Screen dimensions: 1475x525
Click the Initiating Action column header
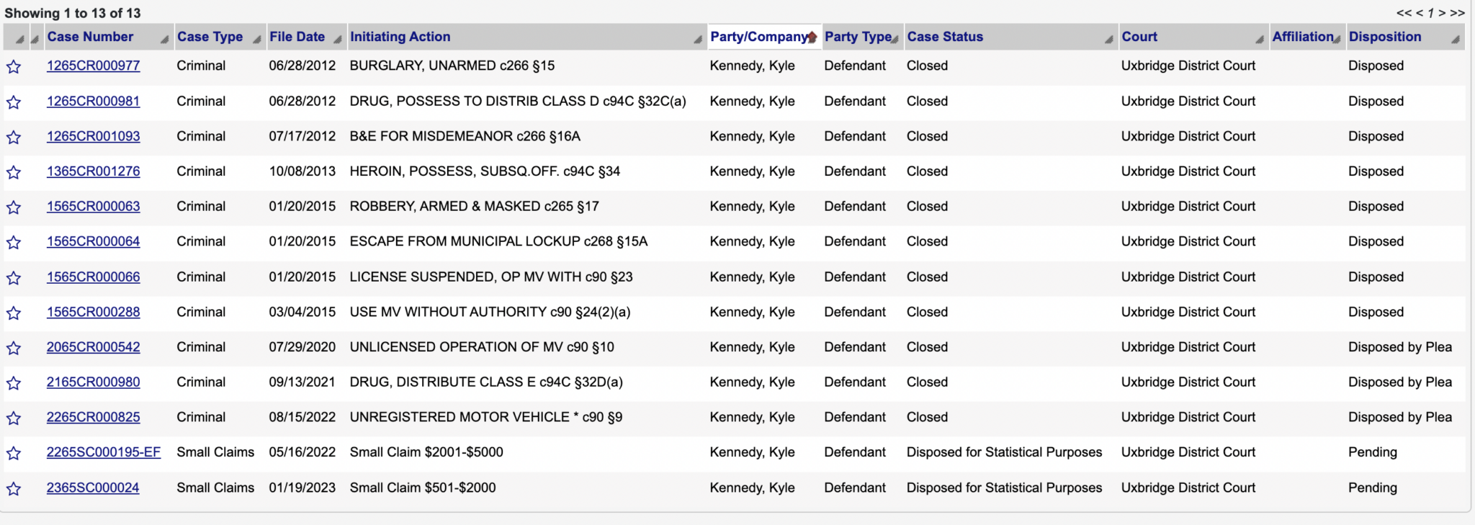pos(400,37)
